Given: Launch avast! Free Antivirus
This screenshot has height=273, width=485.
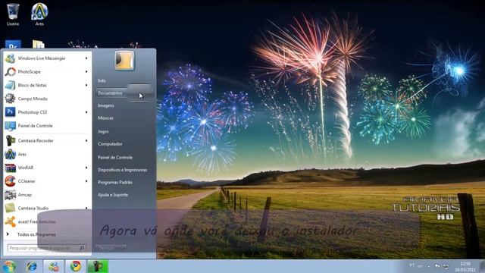Looking at the screenshot, I should click(47, 221).
